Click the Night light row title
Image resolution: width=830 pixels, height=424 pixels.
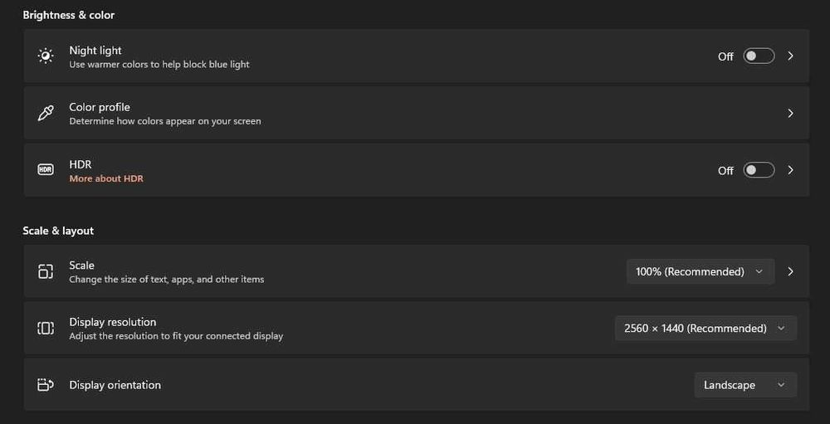pyautogui.click(x=95, y=51)
